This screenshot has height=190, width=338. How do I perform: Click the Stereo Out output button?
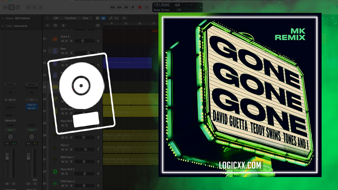point(10,121)
